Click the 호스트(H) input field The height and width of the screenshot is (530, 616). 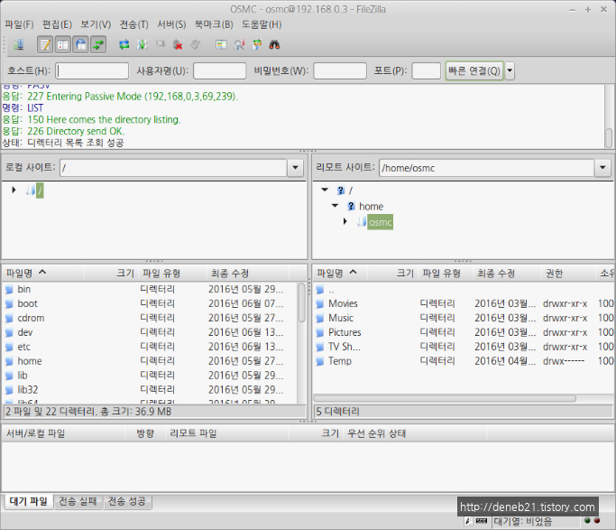(92, 70)
